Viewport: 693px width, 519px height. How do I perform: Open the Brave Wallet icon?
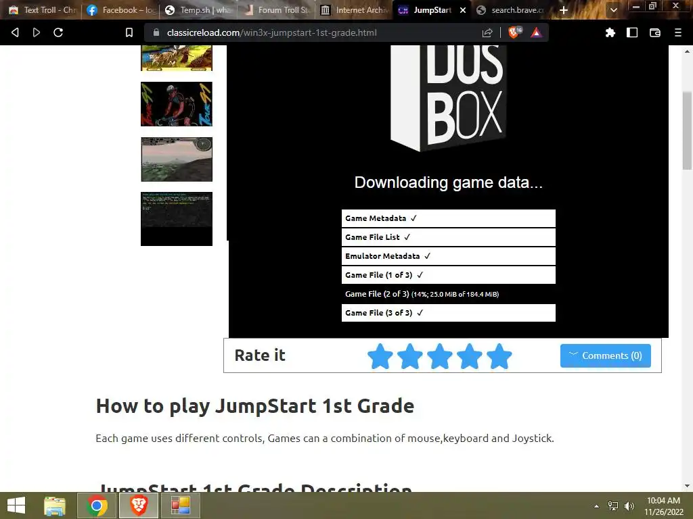[x=655, y=32]
